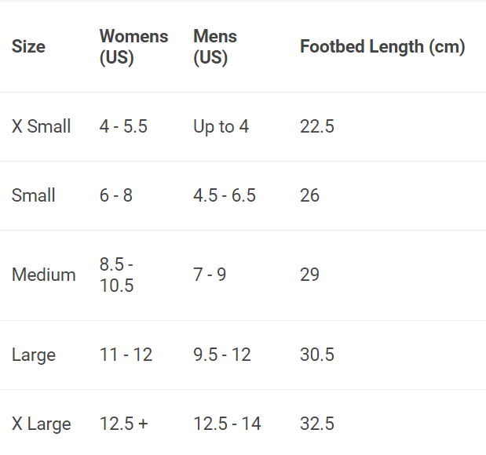Click the Mens (US) column header
Viewport: 486px width, 455px height.
(215, 47)
